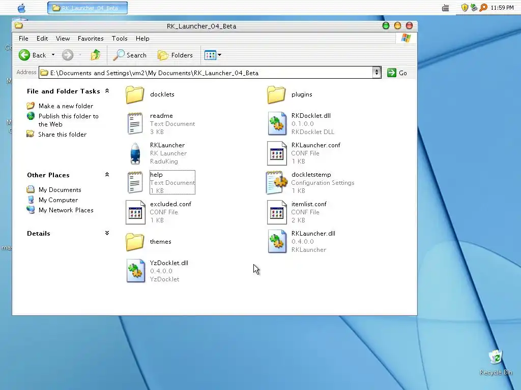Select the RKLauncher.conf file name
This screenshot has width=521, height=390.
coord(316,145)
